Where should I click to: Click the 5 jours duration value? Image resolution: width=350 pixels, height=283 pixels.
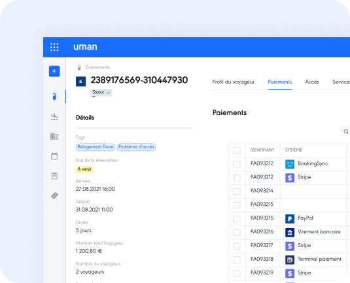[84, 230]
